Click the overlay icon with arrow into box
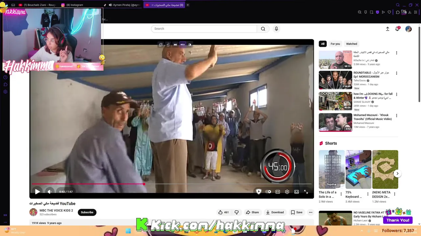This screenshot has width=421, height=236. point(168,45)
